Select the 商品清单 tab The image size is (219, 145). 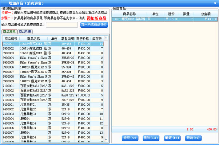[9, 32]
